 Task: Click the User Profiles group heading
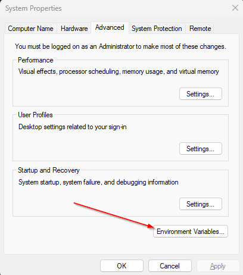tap(35, 115)
